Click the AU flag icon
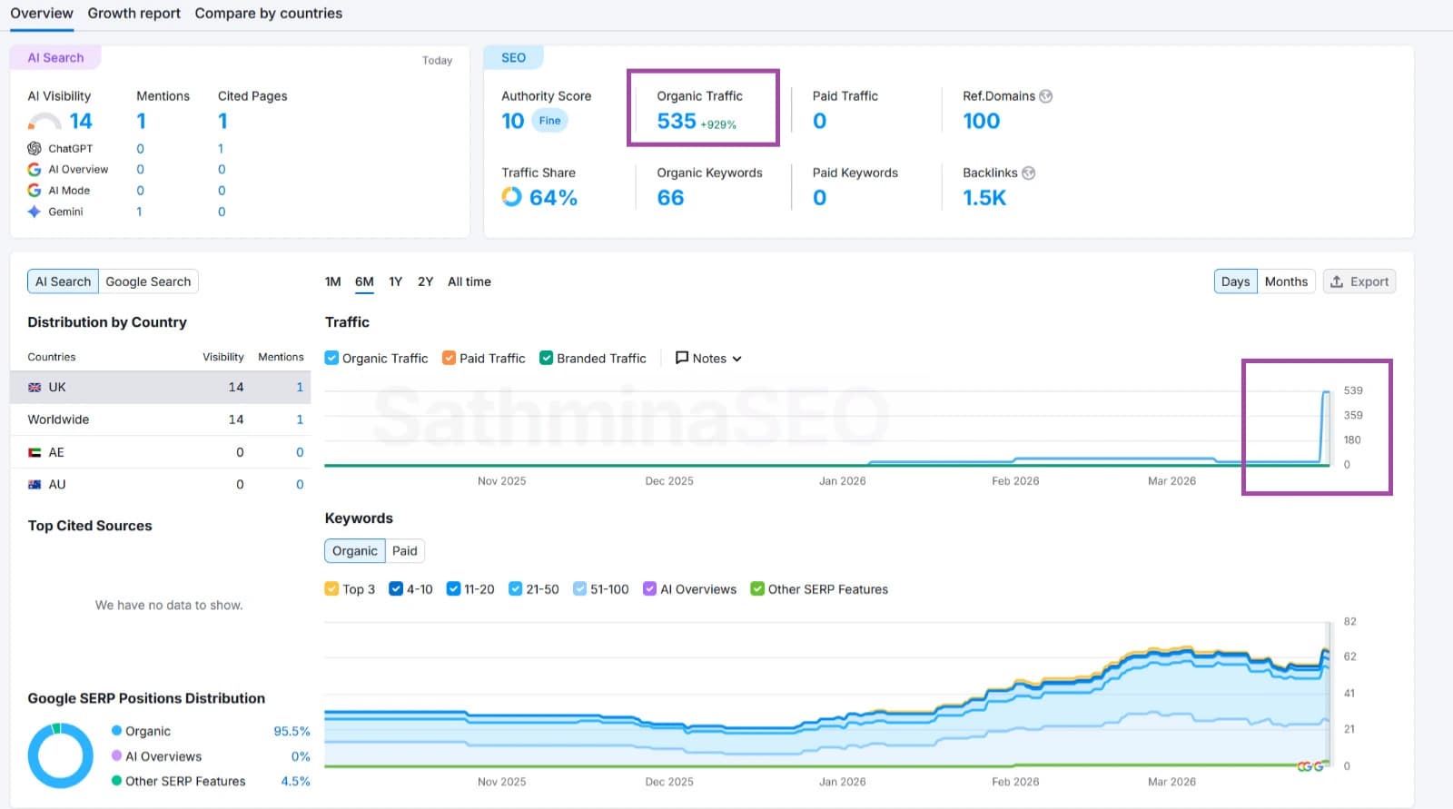 tap(35, 485)
